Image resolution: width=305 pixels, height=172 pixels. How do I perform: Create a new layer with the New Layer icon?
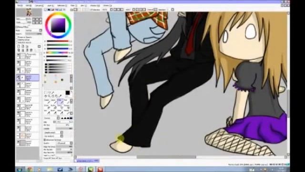click(x=19, y=46)
